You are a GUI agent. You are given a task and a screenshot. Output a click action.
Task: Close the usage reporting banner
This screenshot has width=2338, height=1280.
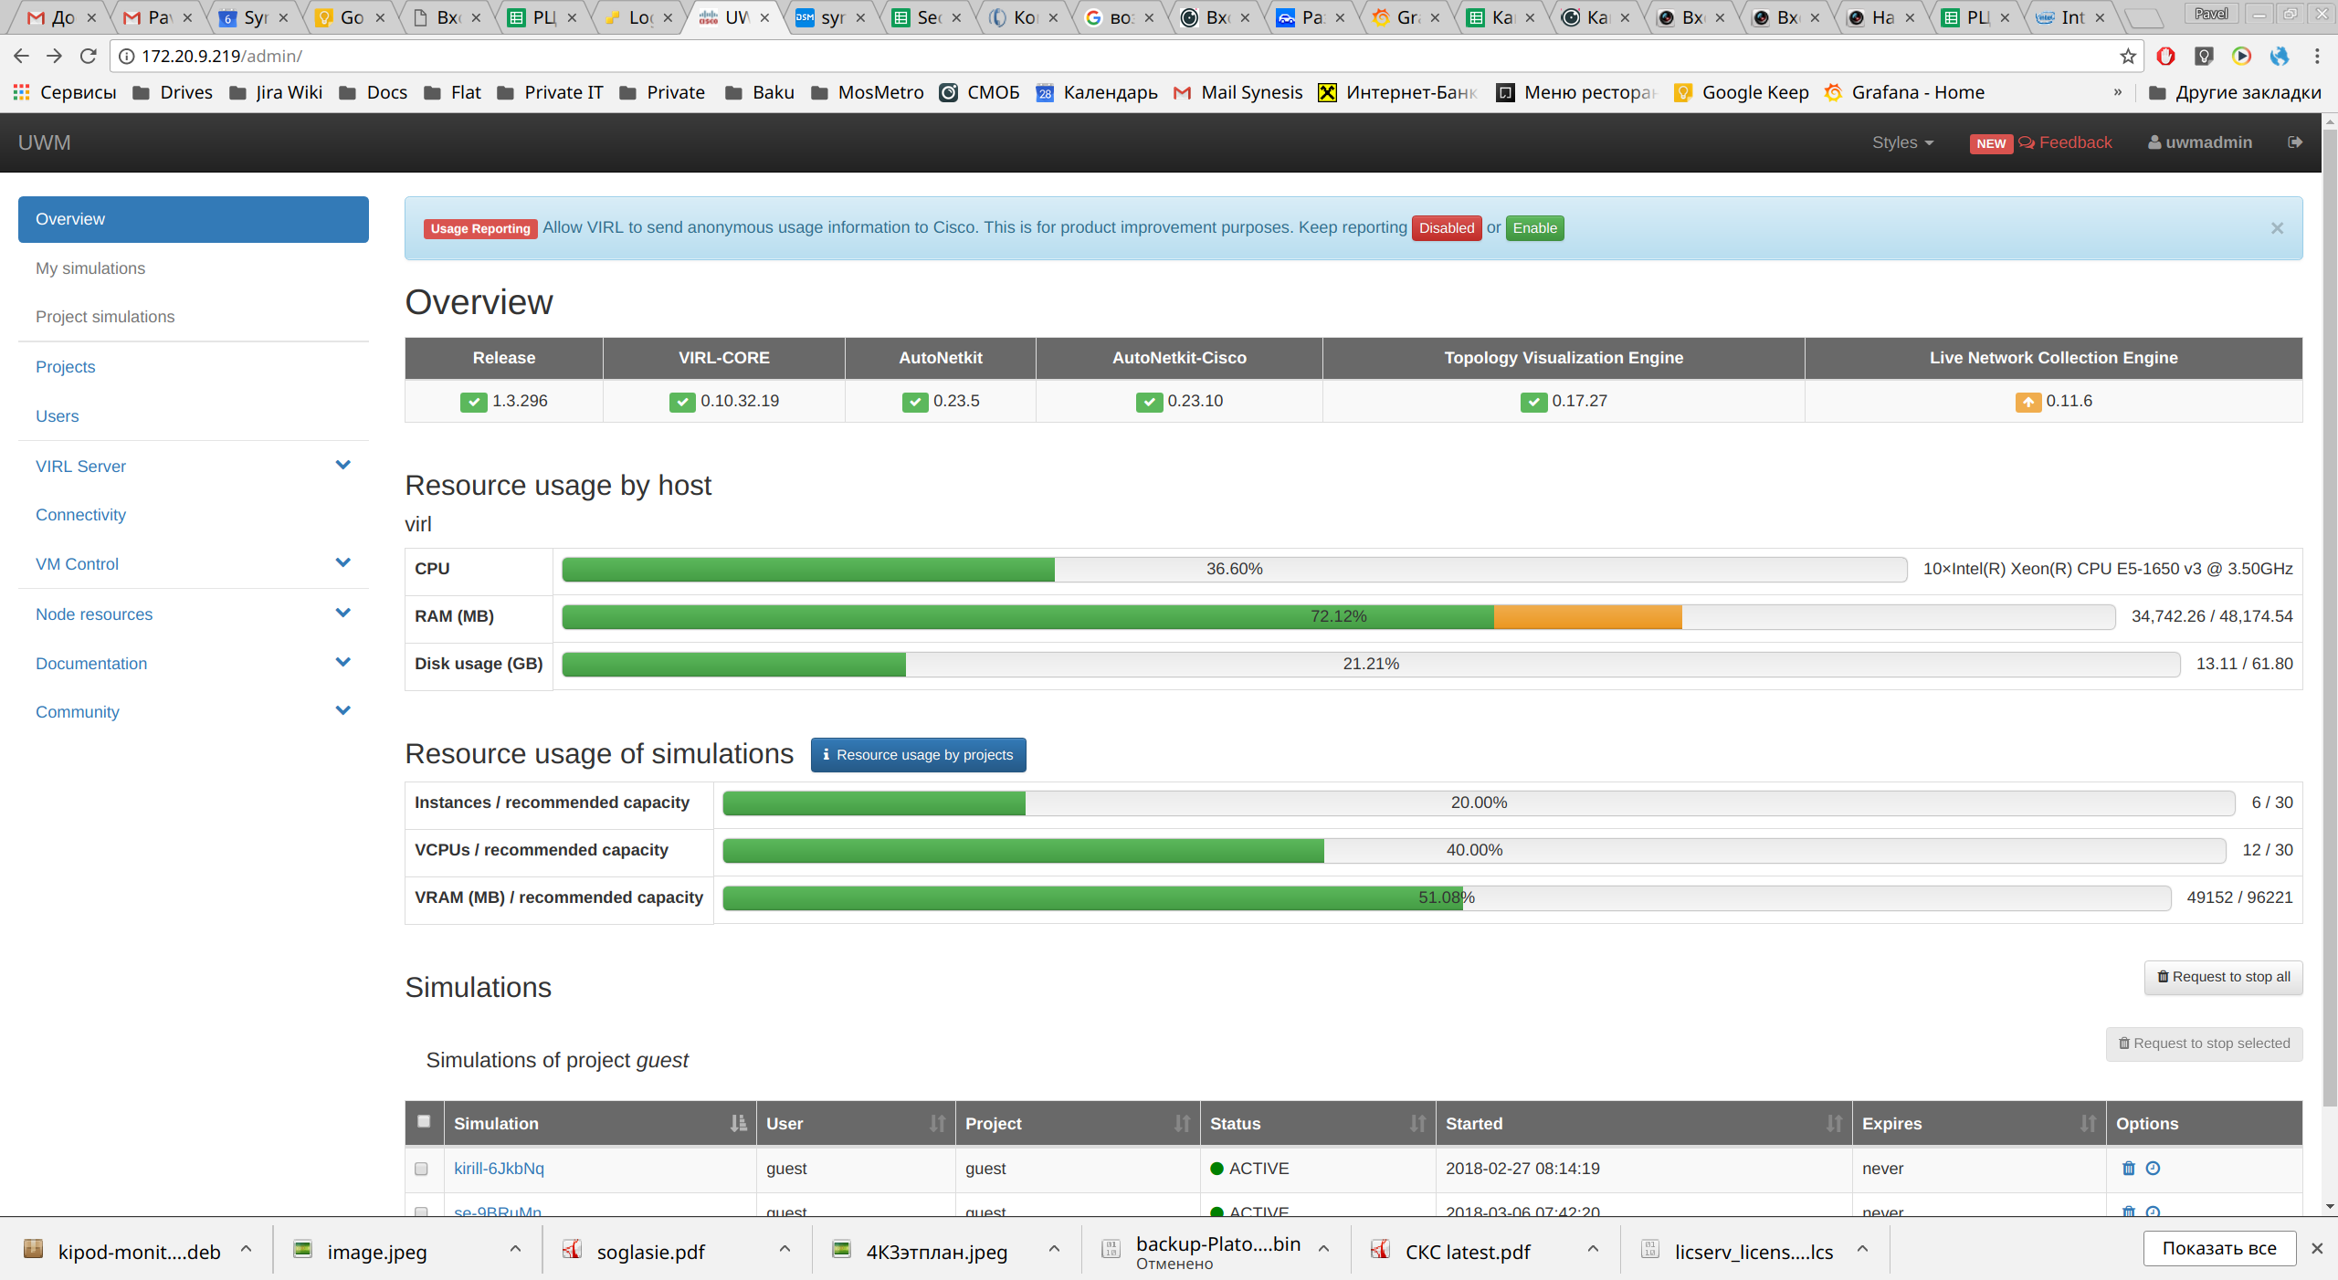tap(2277, 228)
